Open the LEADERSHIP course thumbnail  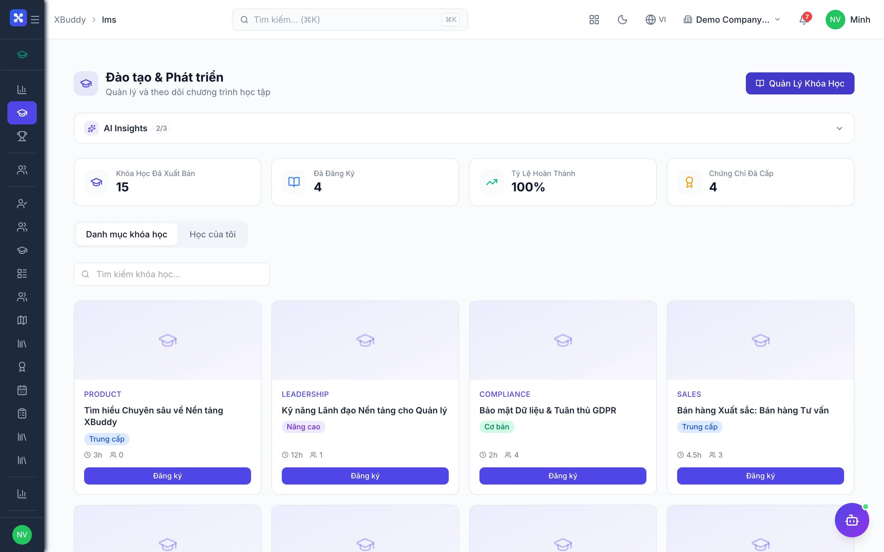(x=365, y=340)
